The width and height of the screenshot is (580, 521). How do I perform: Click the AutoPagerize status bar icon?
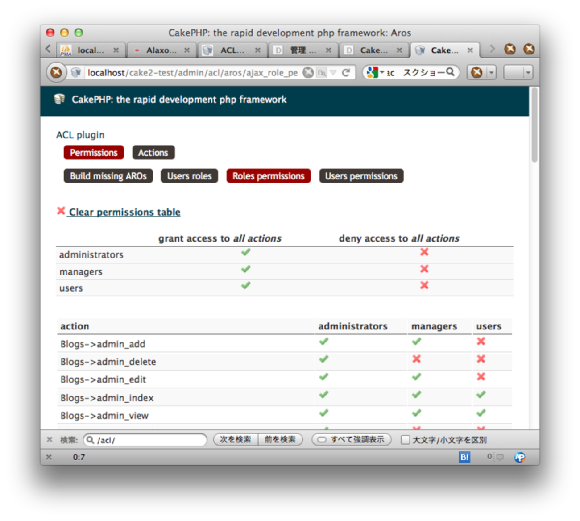click(520, 457)
